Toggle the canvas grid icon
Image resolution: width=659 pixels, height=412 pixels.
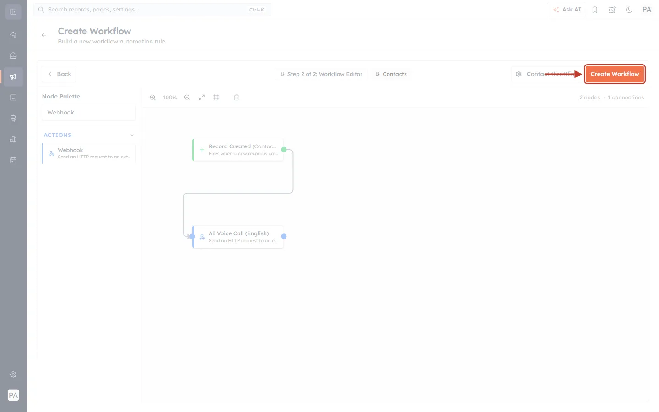coord(216,98)
